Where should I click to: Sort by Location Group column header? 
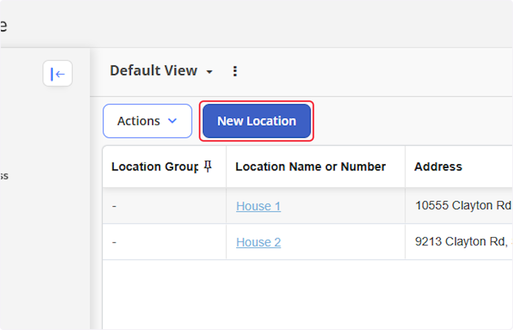click(155, 166)
